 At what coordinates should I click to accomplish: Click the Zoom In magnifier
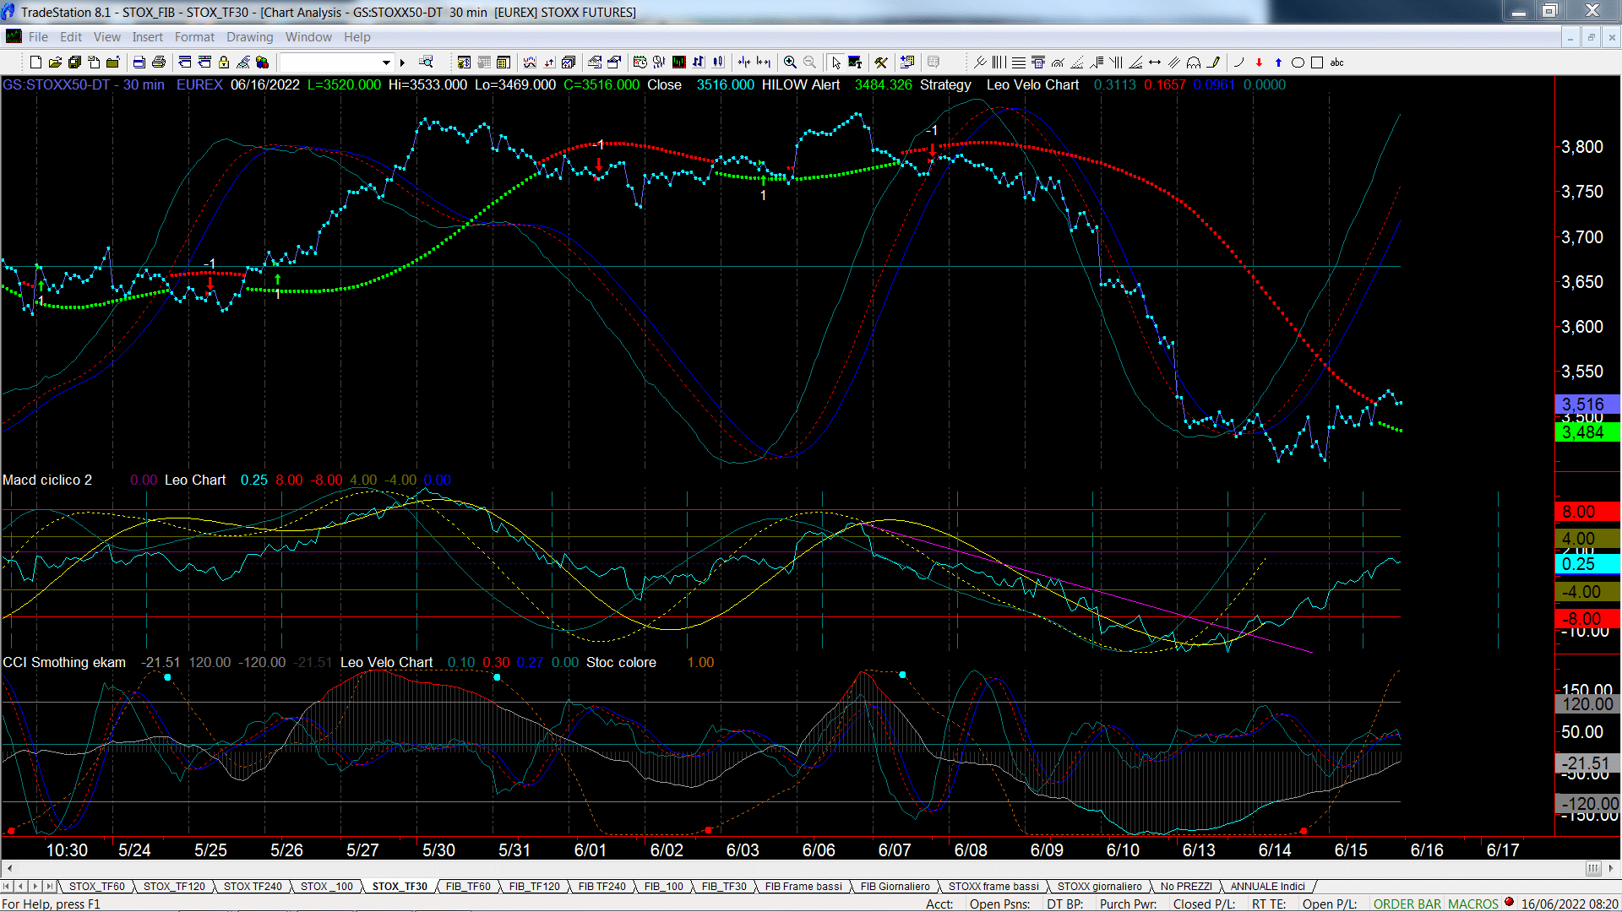point(790,62)
